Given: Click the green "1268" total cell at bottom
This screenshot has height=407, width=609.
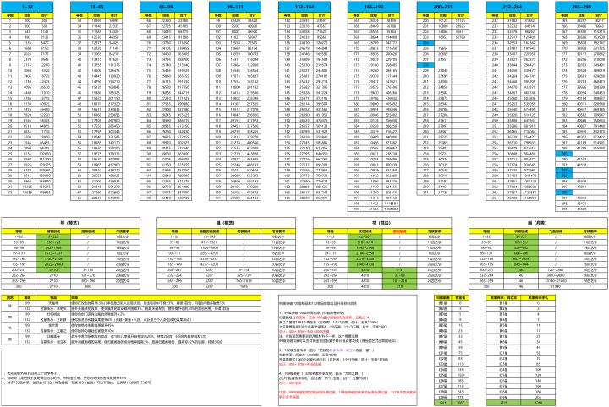Looking at the screenshot, I should (x=538, y=403).
